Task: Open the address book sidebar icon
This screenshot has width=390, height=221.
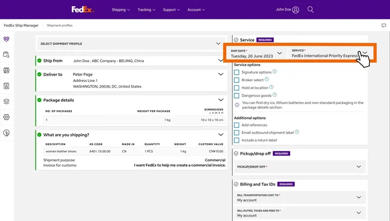Action: pyautogui.click(x=7, y=86)
